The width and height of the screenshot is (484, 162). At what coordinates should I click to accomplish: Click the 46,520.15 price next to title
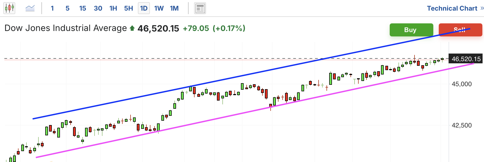[158, 28]
